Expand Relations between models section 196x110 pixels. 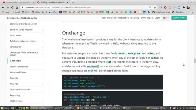point(26,41)
